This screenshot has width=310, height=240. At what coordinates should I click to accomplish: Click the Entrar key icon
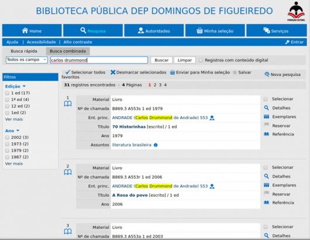point(287,42)
